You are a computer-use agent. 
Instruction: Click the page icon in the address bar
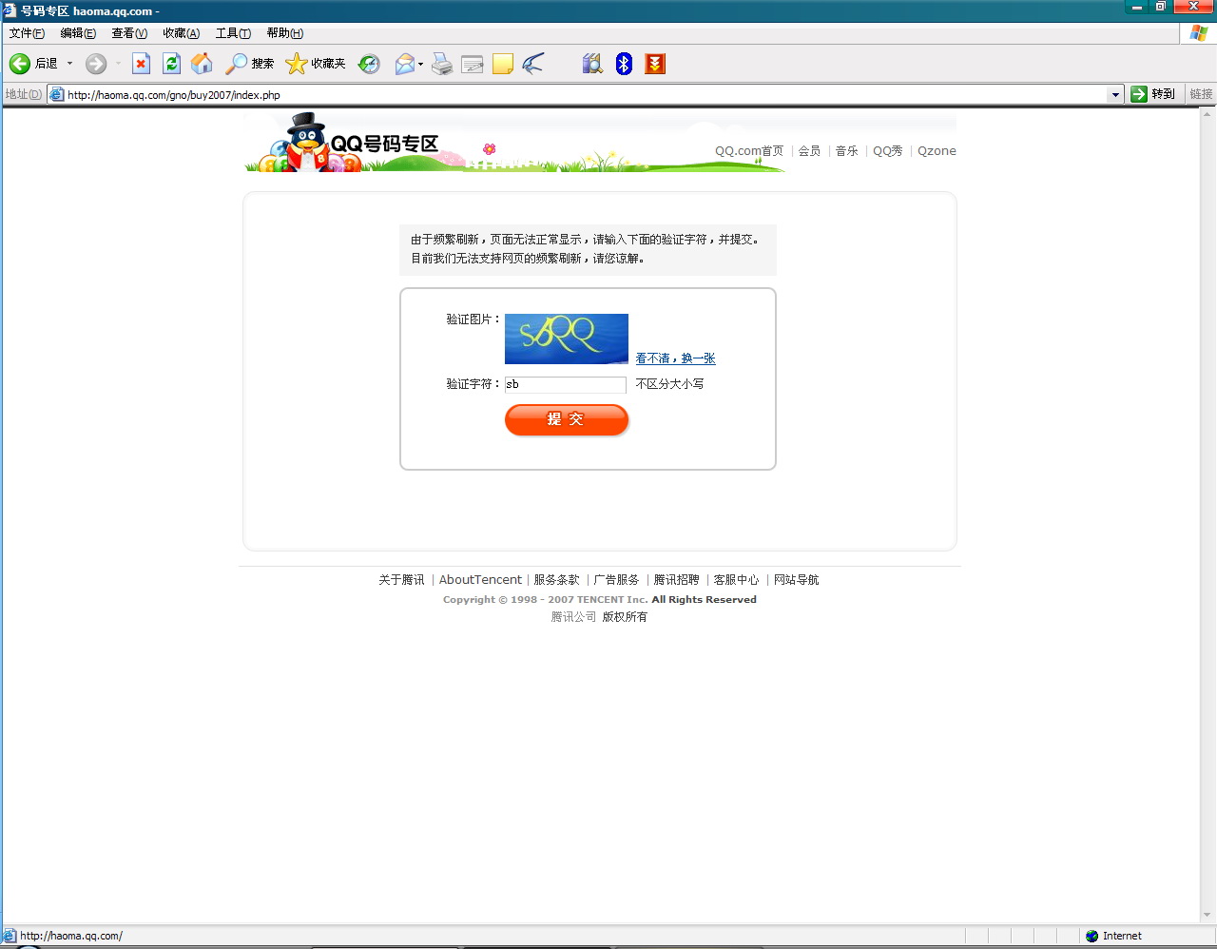coord(57,95)
